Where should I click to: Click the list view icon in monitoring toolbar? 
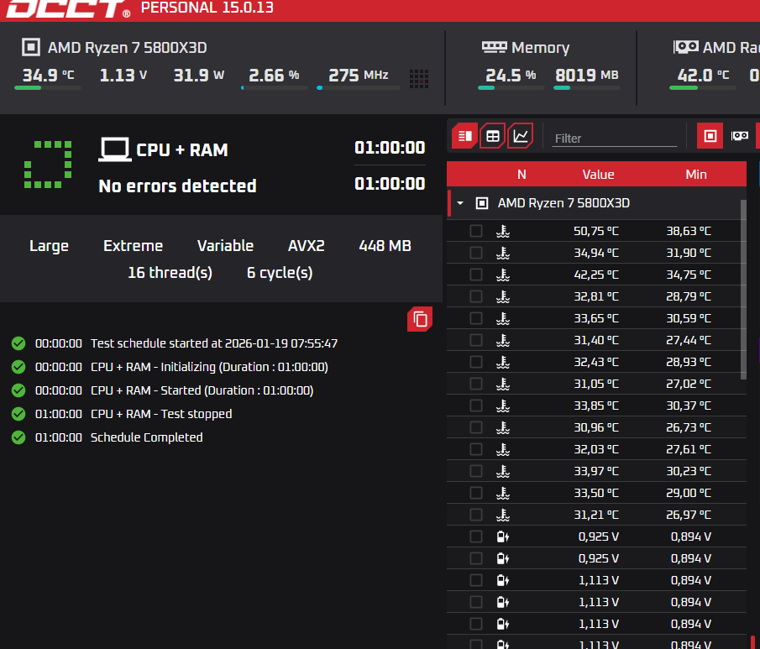tap(464, 136)
